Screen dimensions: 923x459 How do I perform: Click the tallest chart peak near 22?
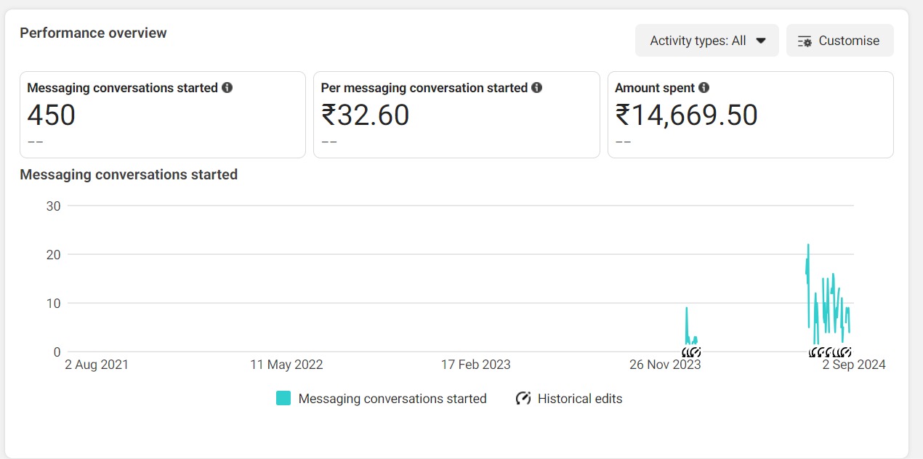tap(808, 245)
